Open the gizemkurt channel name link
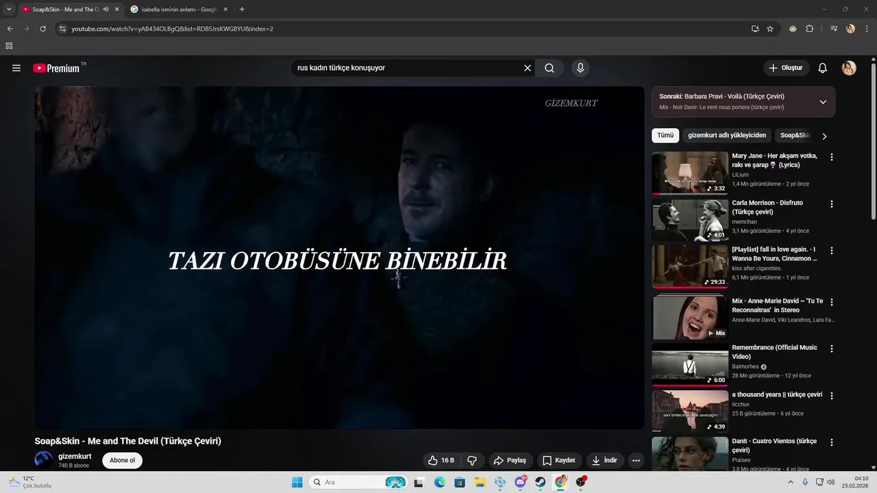Image resolution: width=877 pixels, height=493 pixels. pos(75,456)
